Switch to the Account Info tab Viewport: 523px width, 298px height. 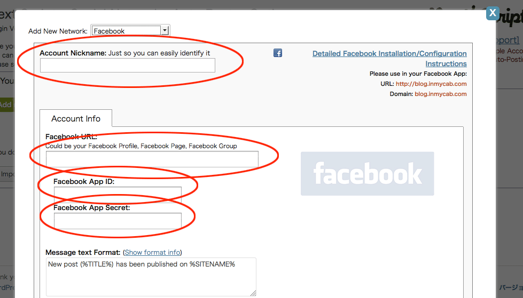(75, 118)
